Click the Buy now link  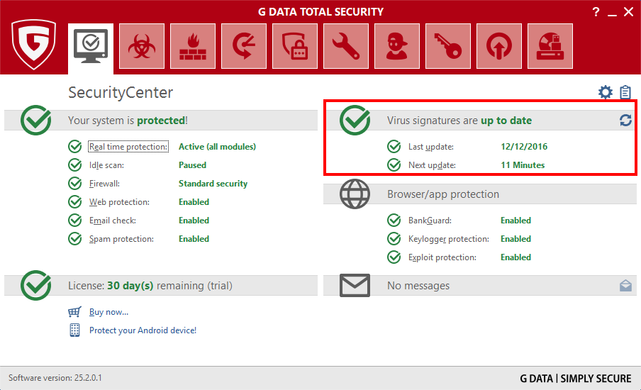click(108, 312)
